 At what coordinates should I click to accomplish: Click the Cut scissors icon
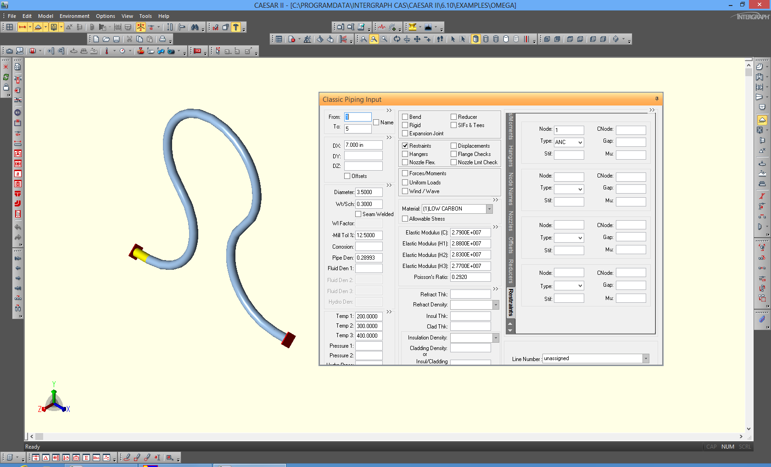coord(129,39)
